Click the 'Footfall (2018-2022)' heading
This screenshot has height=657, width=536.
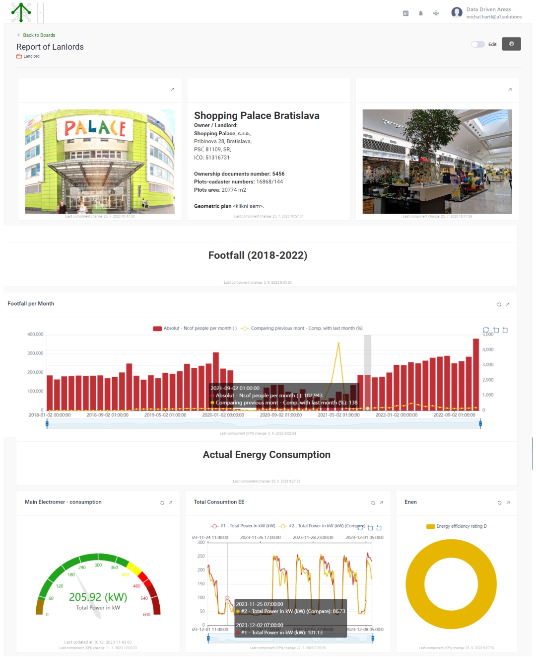point(258,255)
